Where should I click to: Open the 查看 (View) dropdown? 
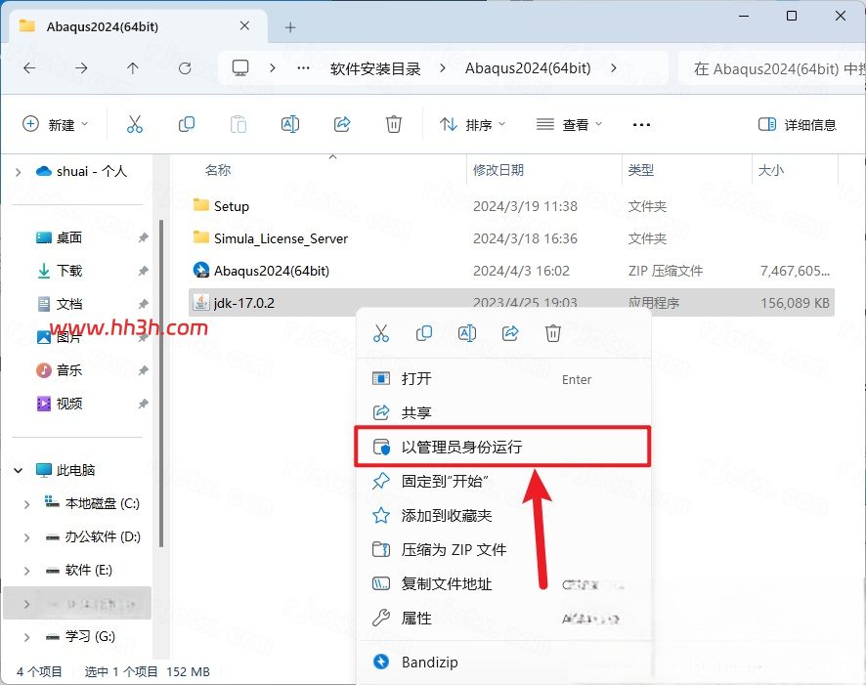coord(569,125)
